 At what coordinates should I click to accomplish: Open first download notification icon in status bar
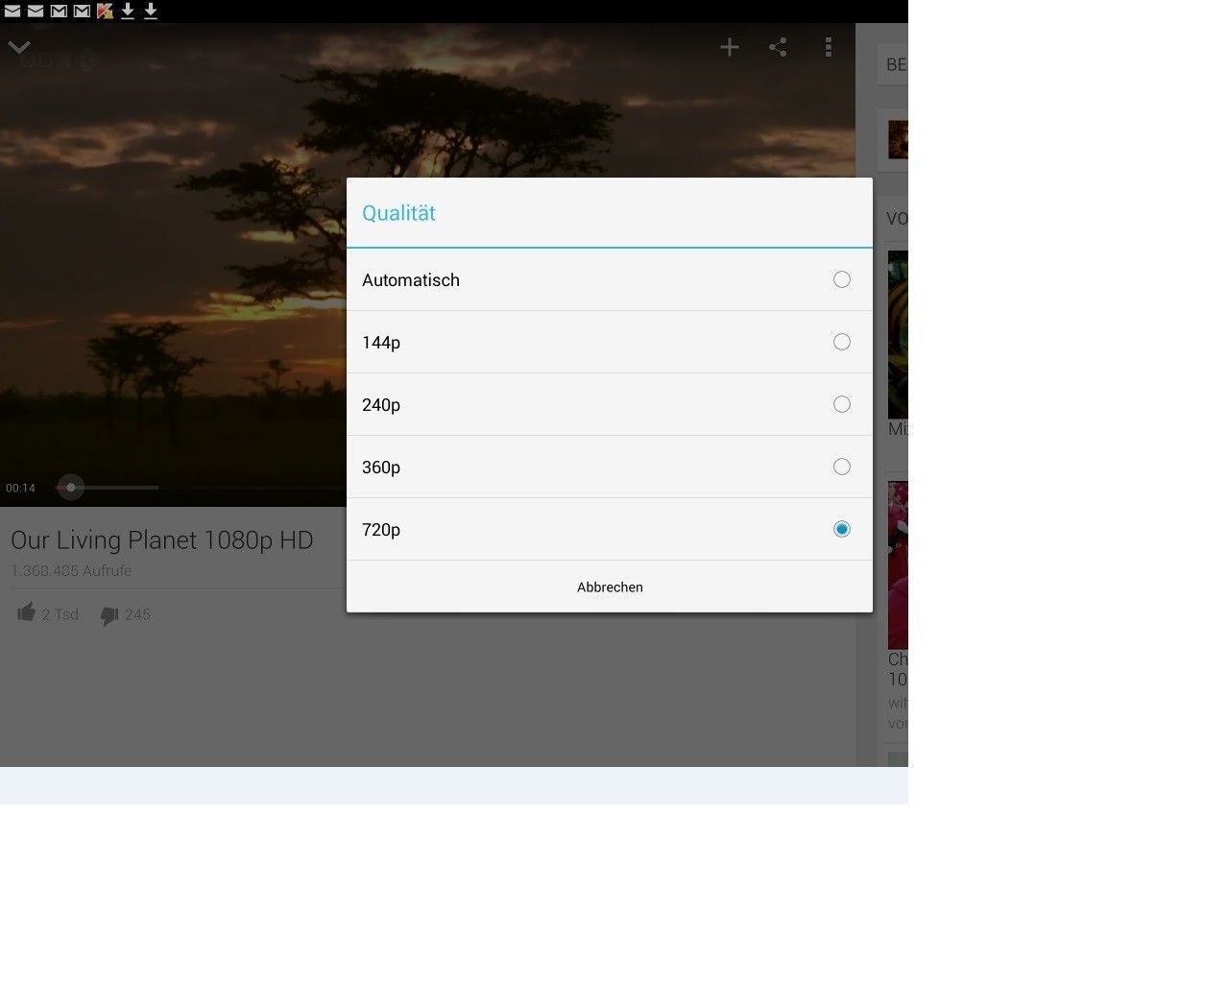click(128, 11)
